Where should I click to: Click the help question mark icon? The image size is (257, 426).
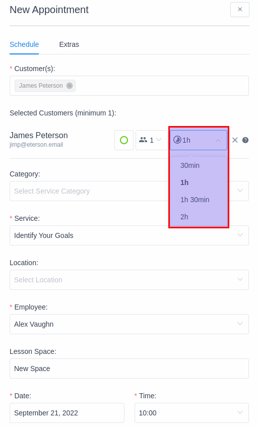245,140
